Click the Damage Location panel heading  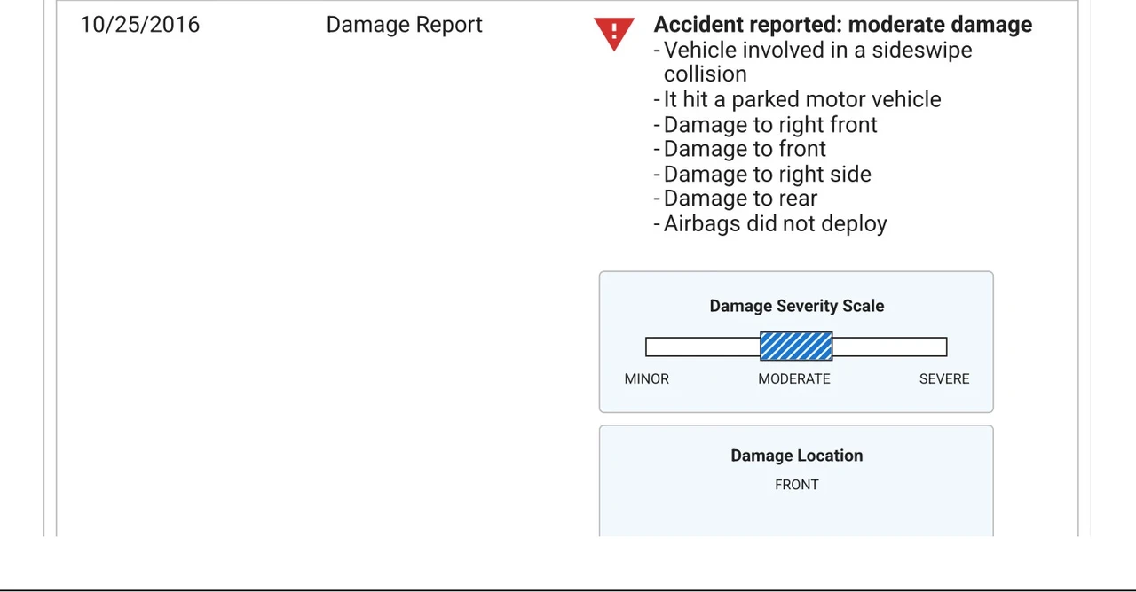pos(797,456)
